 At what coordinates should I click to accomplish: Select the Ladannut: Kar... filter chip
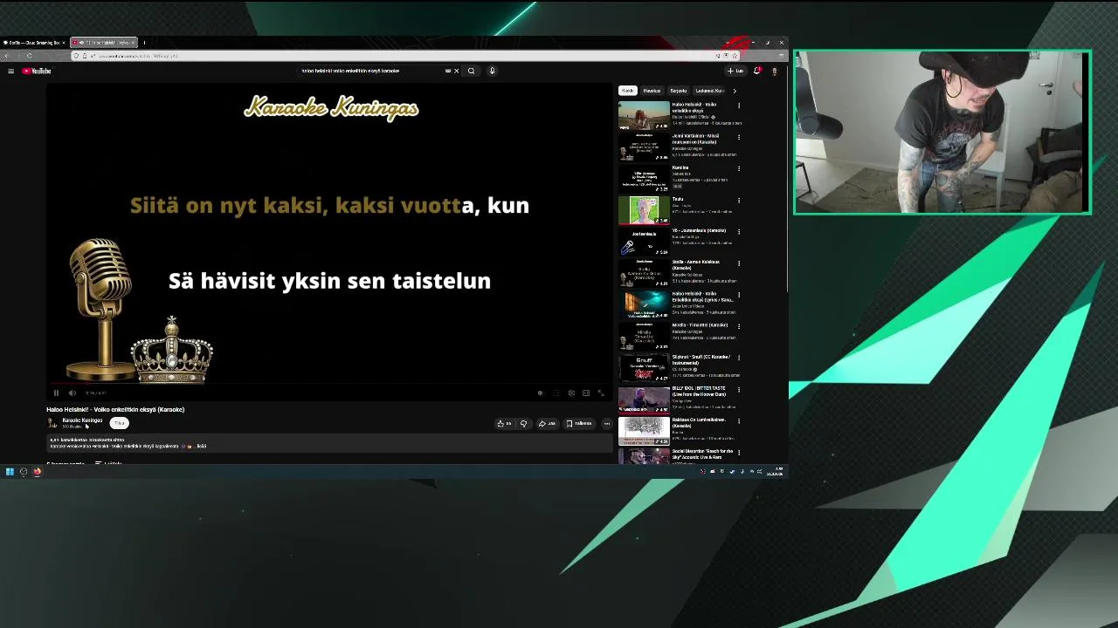pos(709,91)
